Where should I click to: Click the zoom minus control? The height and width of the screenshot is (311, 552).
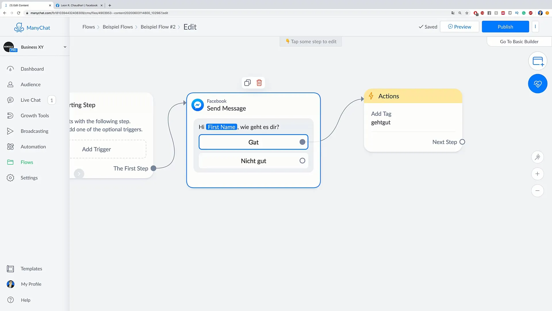[x=538, y=191]
